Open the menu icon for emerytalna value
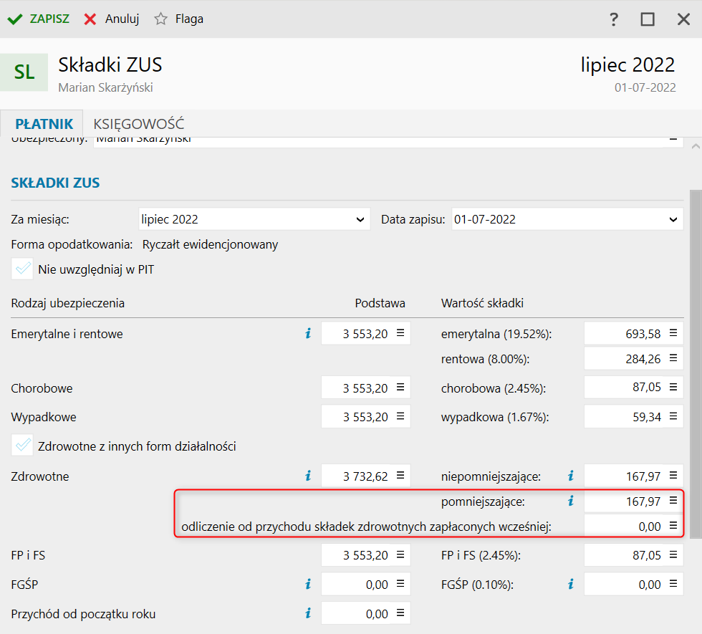 coord(673,333)
